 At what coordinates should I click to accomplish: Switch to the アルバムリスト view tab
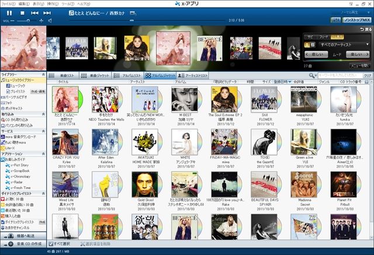point(127,76)
